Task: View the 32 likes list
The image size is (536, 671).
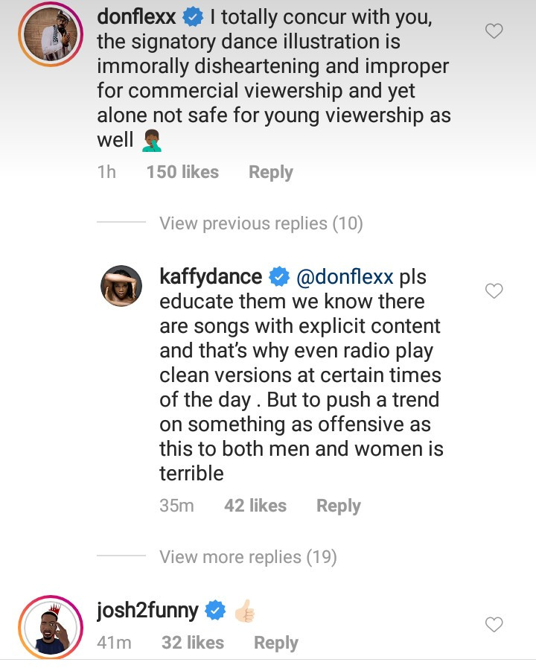Action: (x=193, y=643)
